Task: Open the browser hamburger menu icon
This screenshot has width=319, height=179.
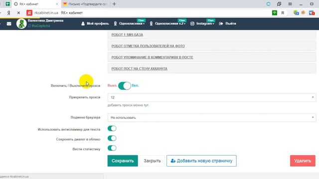Action: pos(290,4)
